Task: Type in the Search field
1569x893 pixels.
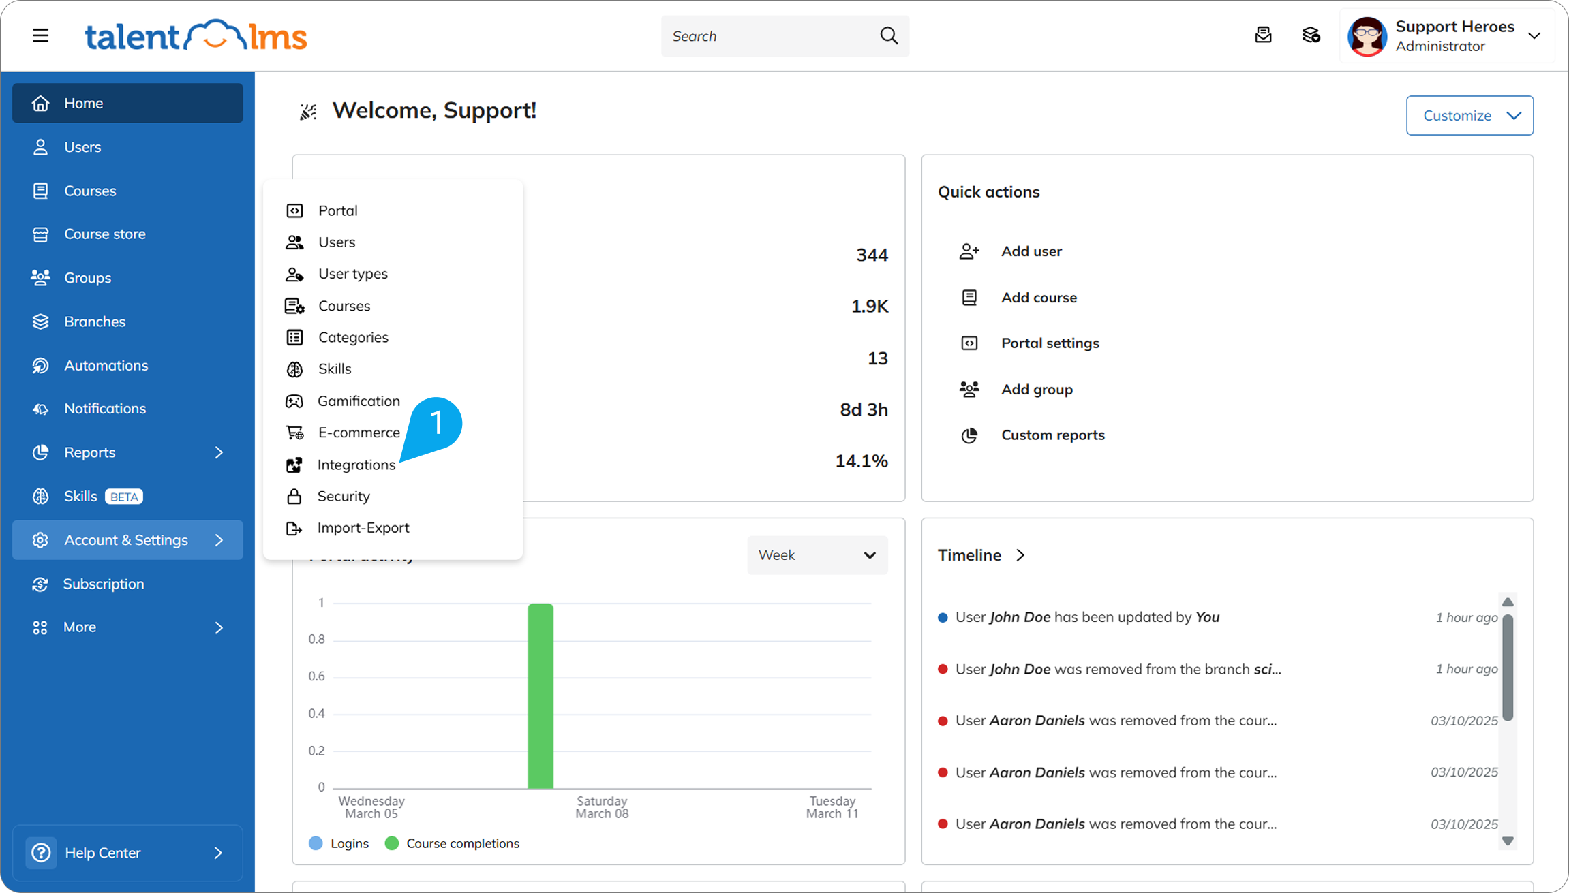Action: 785,36
